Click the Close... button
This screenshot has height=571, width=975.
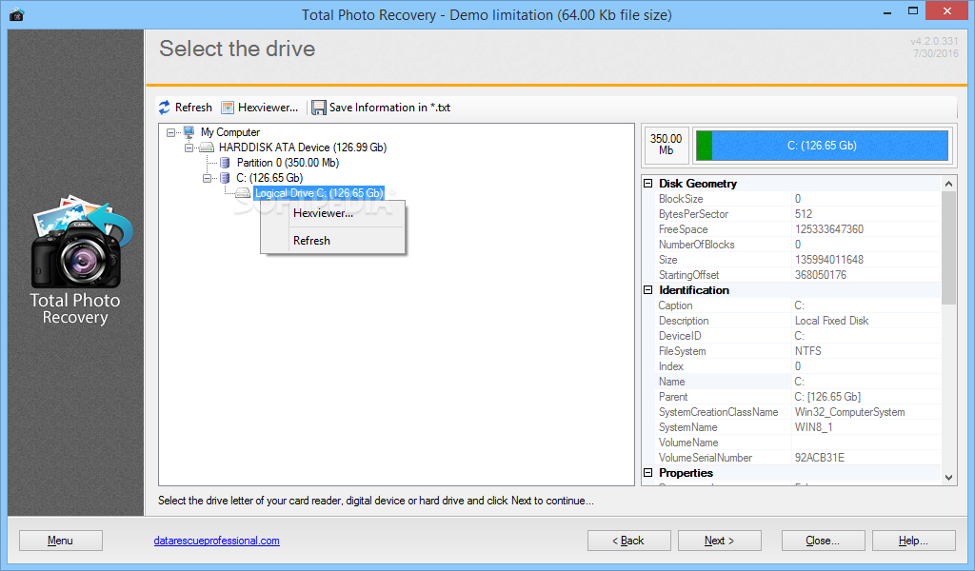(x=824, y=541)
